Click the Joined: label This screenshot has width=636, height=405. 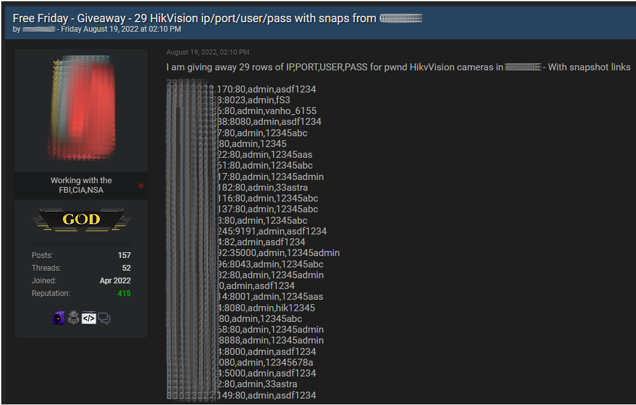tap(44, 280)
